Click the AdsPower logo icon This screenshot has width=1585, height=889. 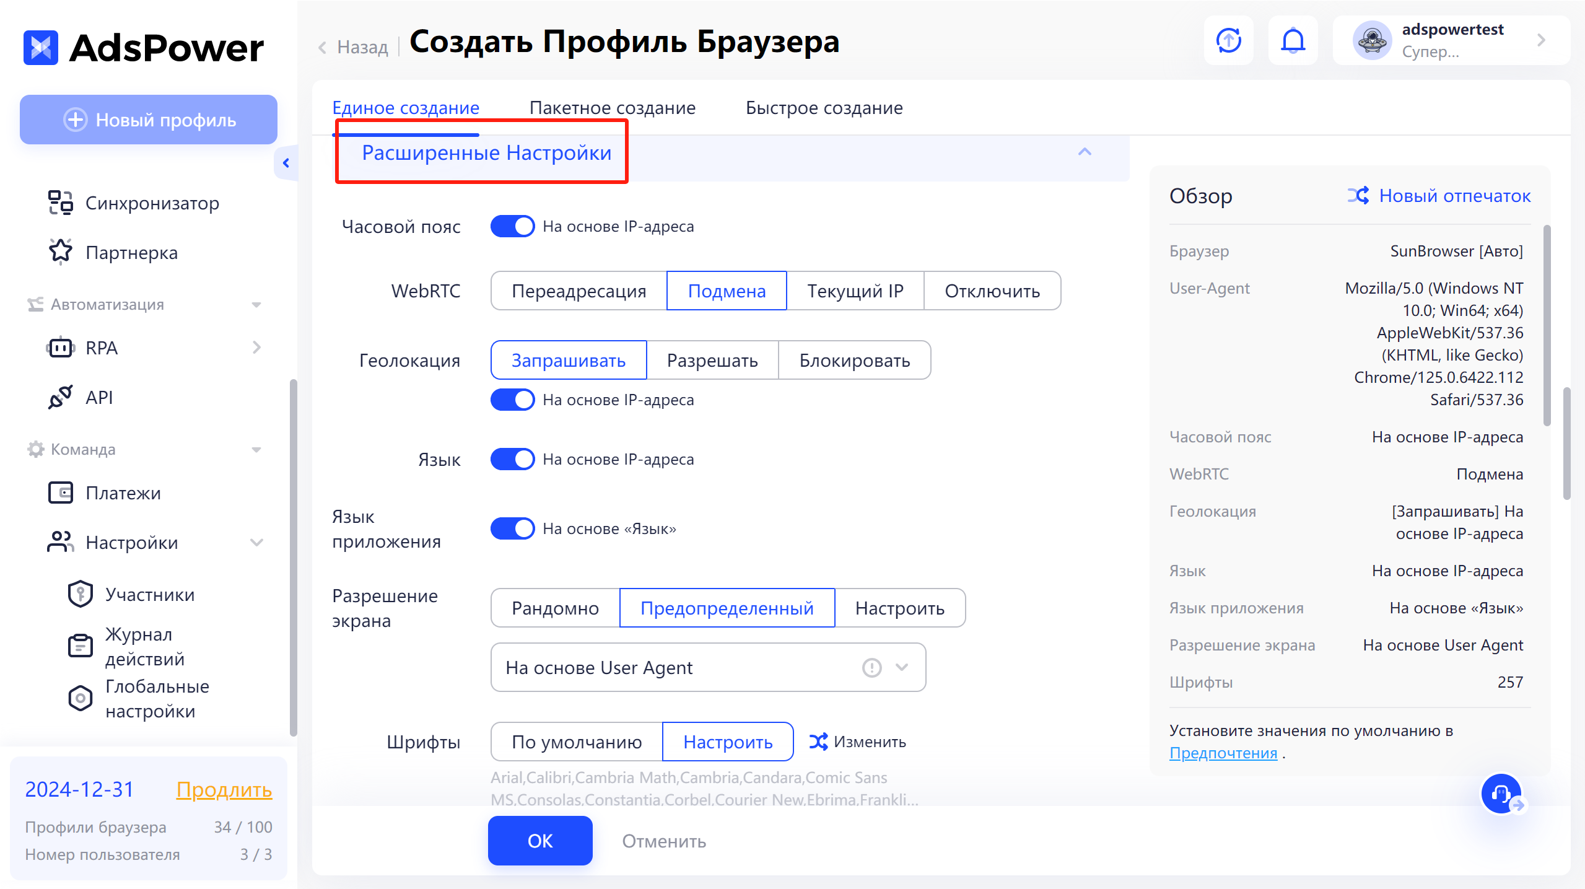pos(41,48)
